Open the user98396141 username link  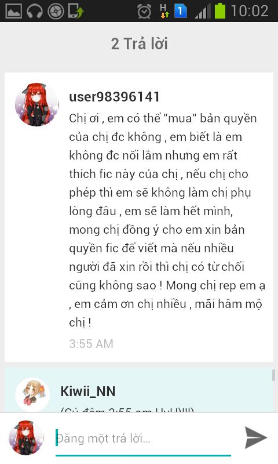pyautogui.click(x=114, y=97)
